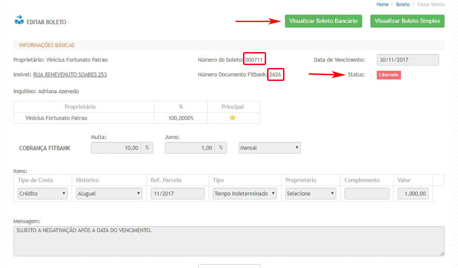Screen dimensions: 458x268
Task: Click the Valor amount field
Action: coord(413,194)
